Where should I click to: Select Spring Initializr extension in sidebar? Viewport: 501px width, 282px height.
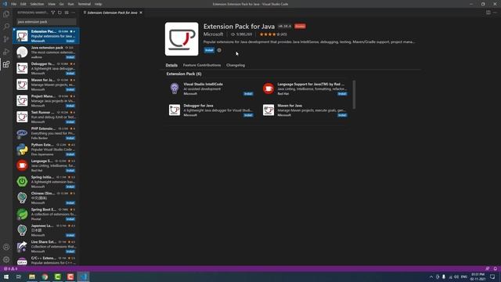46,182
